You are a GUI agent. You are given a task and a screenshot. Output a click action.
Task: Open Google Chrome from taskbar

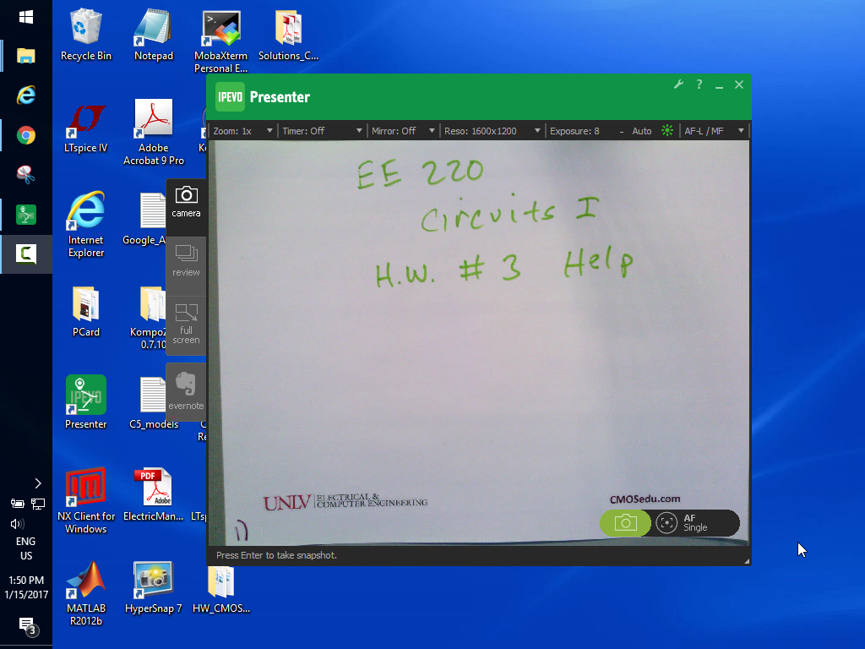click(26, 135)
